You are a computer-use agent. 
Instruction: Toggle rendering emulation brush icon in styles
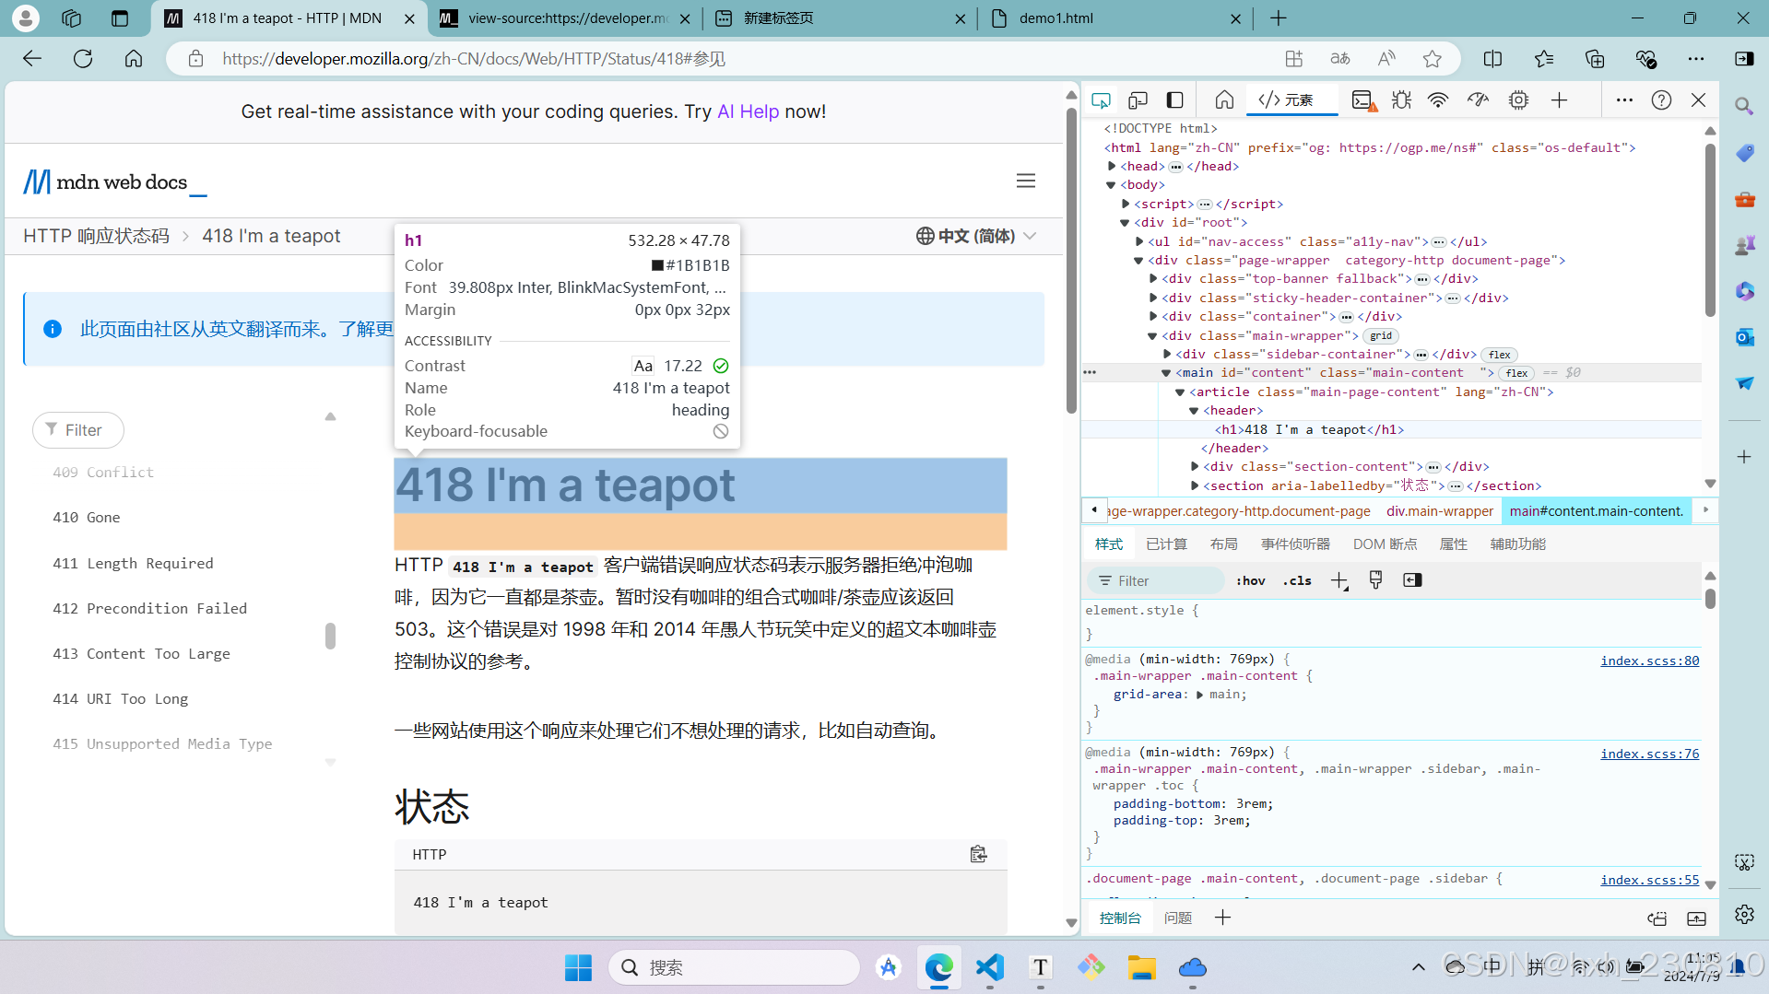(1375, 580)
